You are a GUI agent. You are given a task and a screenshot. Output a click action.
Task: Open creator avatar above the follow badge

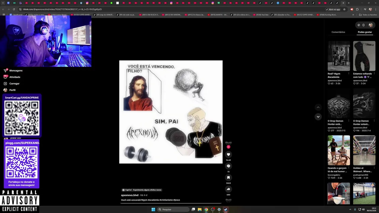[228, 143]
